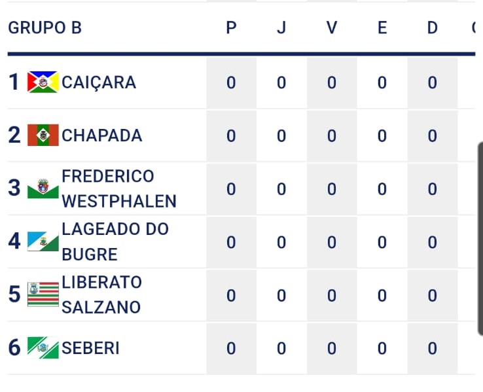Click the Chapada team flag icon

(43, 135)
